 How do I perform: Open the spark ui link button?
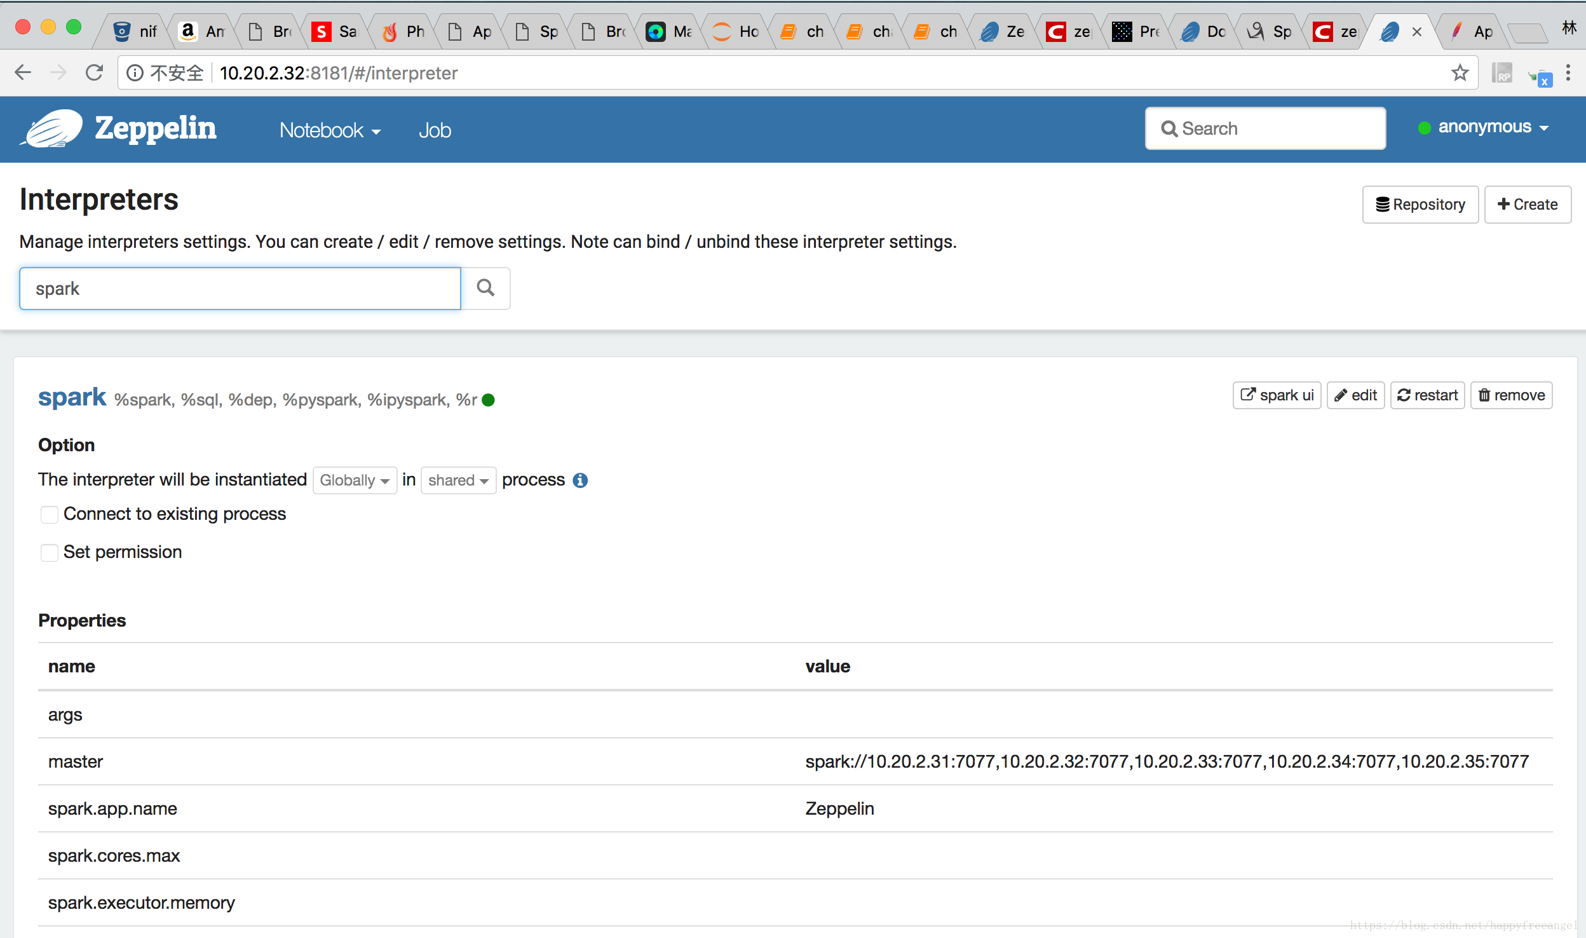[1277, 395]
